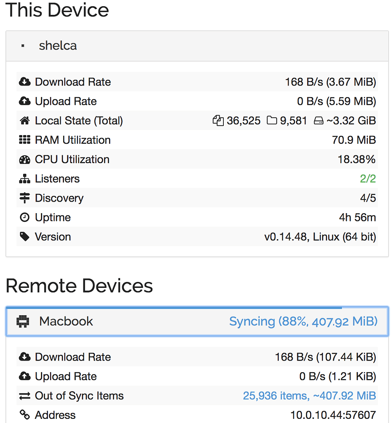391x423 pixels.
Task: Click the tag icon beside Version
Action: 25,237
